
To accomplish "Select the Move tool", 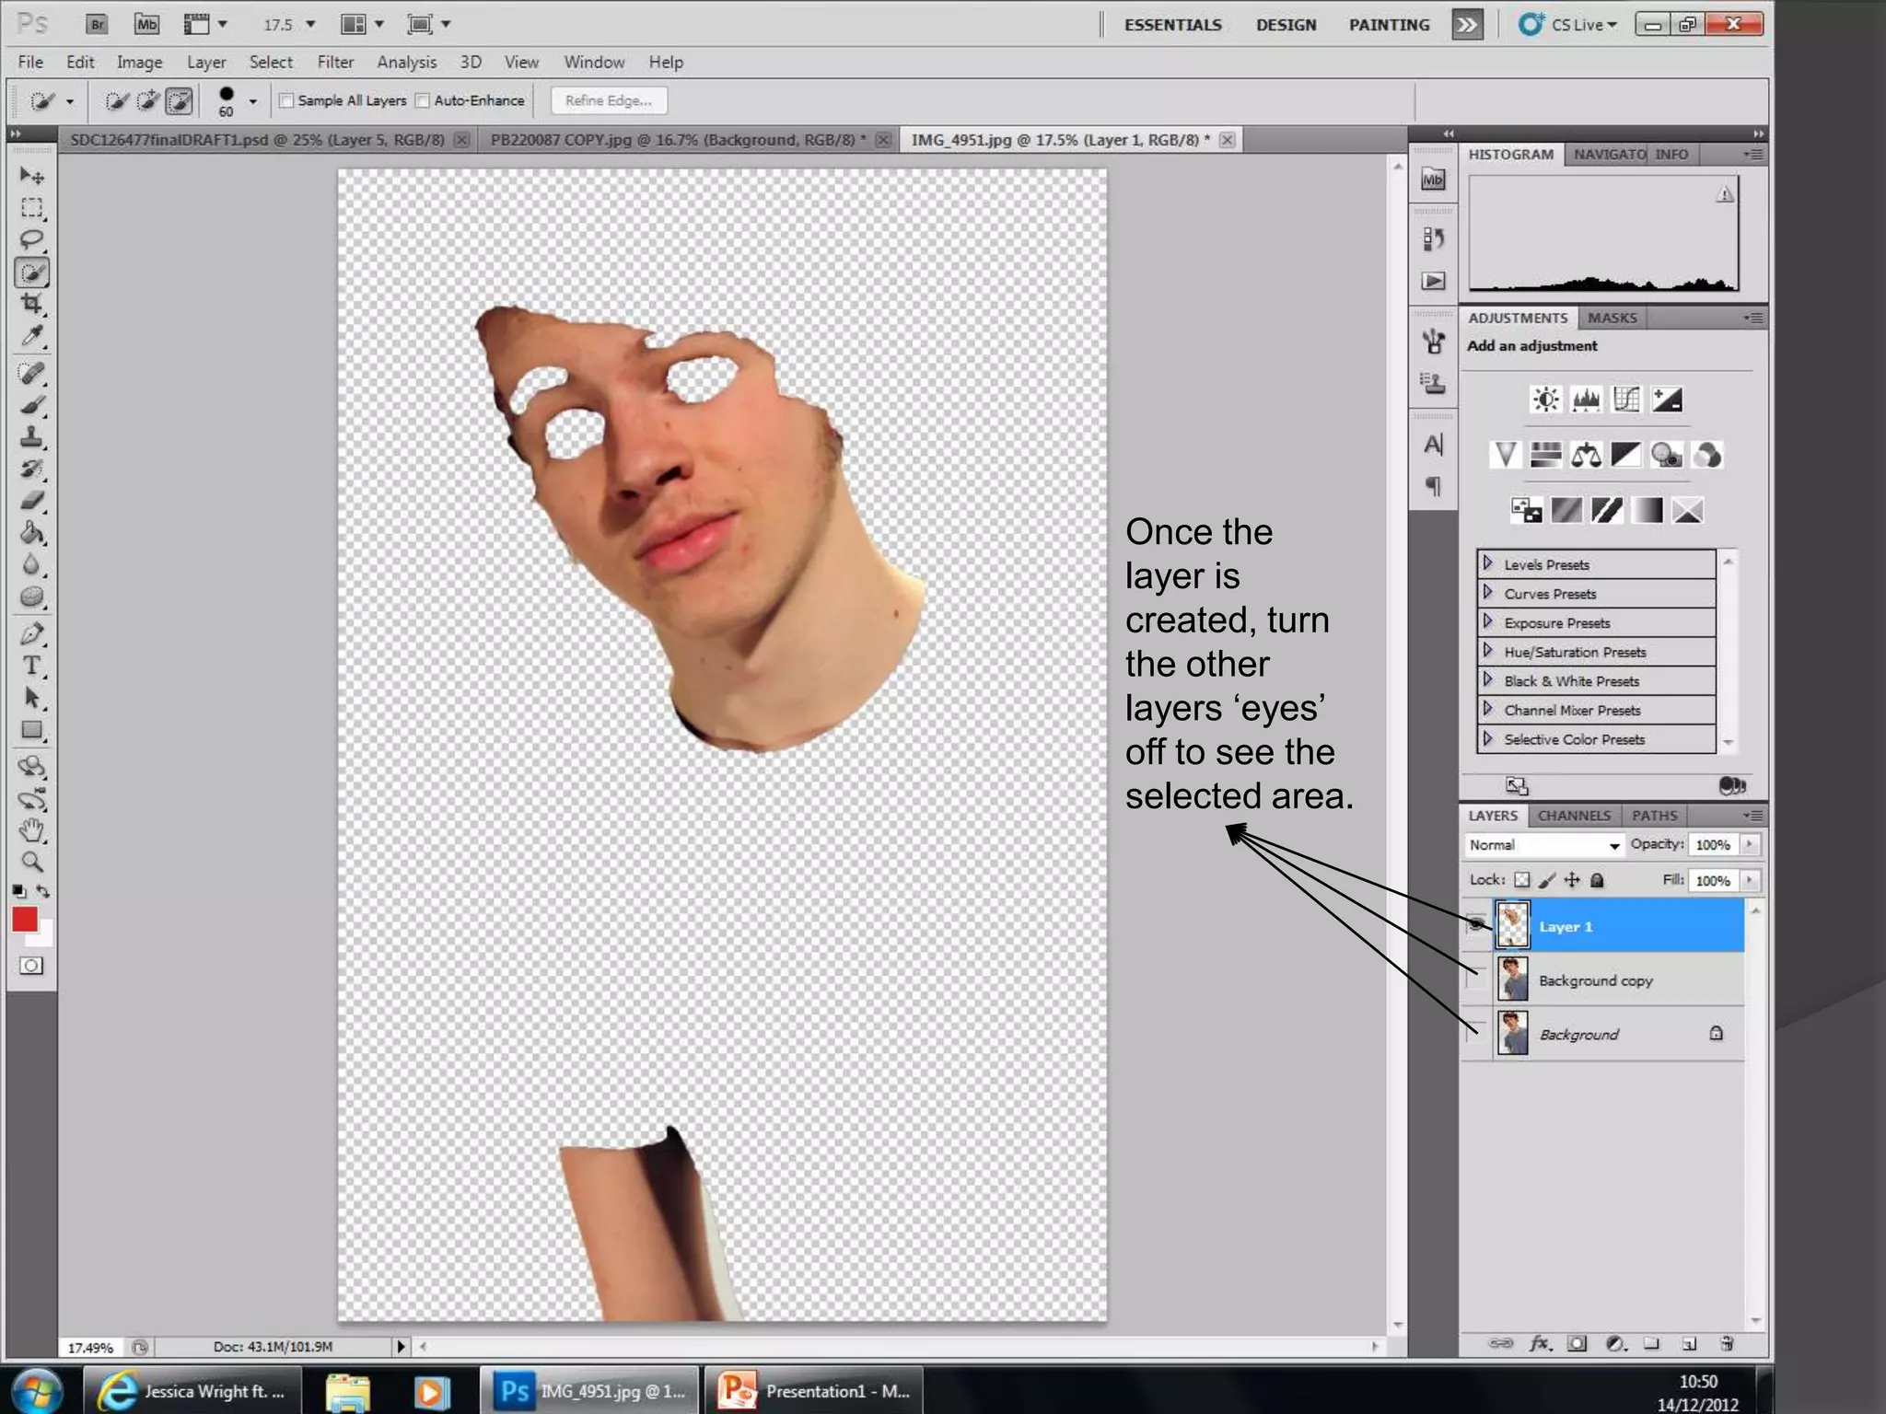I will pos(32,175).
